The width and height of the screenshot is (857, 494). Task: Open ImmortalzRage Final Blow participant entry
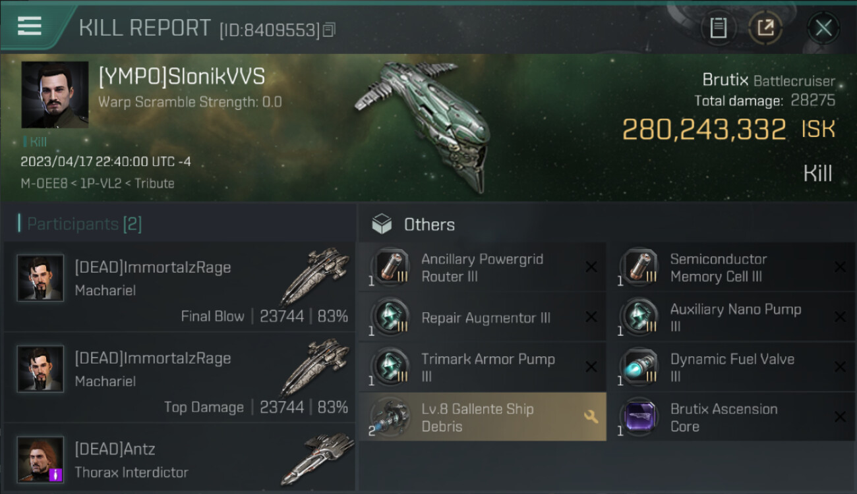(x=179, y=287)
